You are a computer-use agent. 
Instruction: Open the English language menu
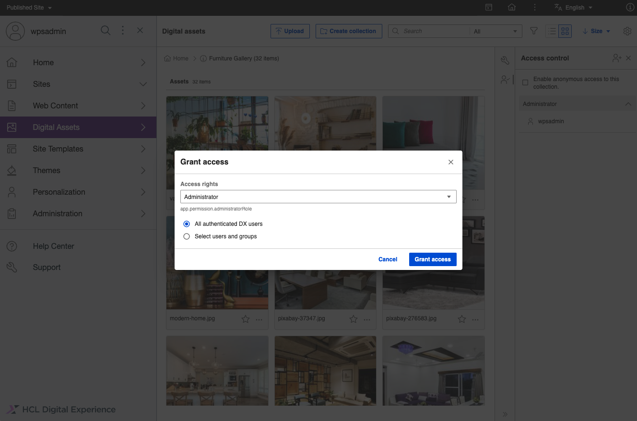573,7
